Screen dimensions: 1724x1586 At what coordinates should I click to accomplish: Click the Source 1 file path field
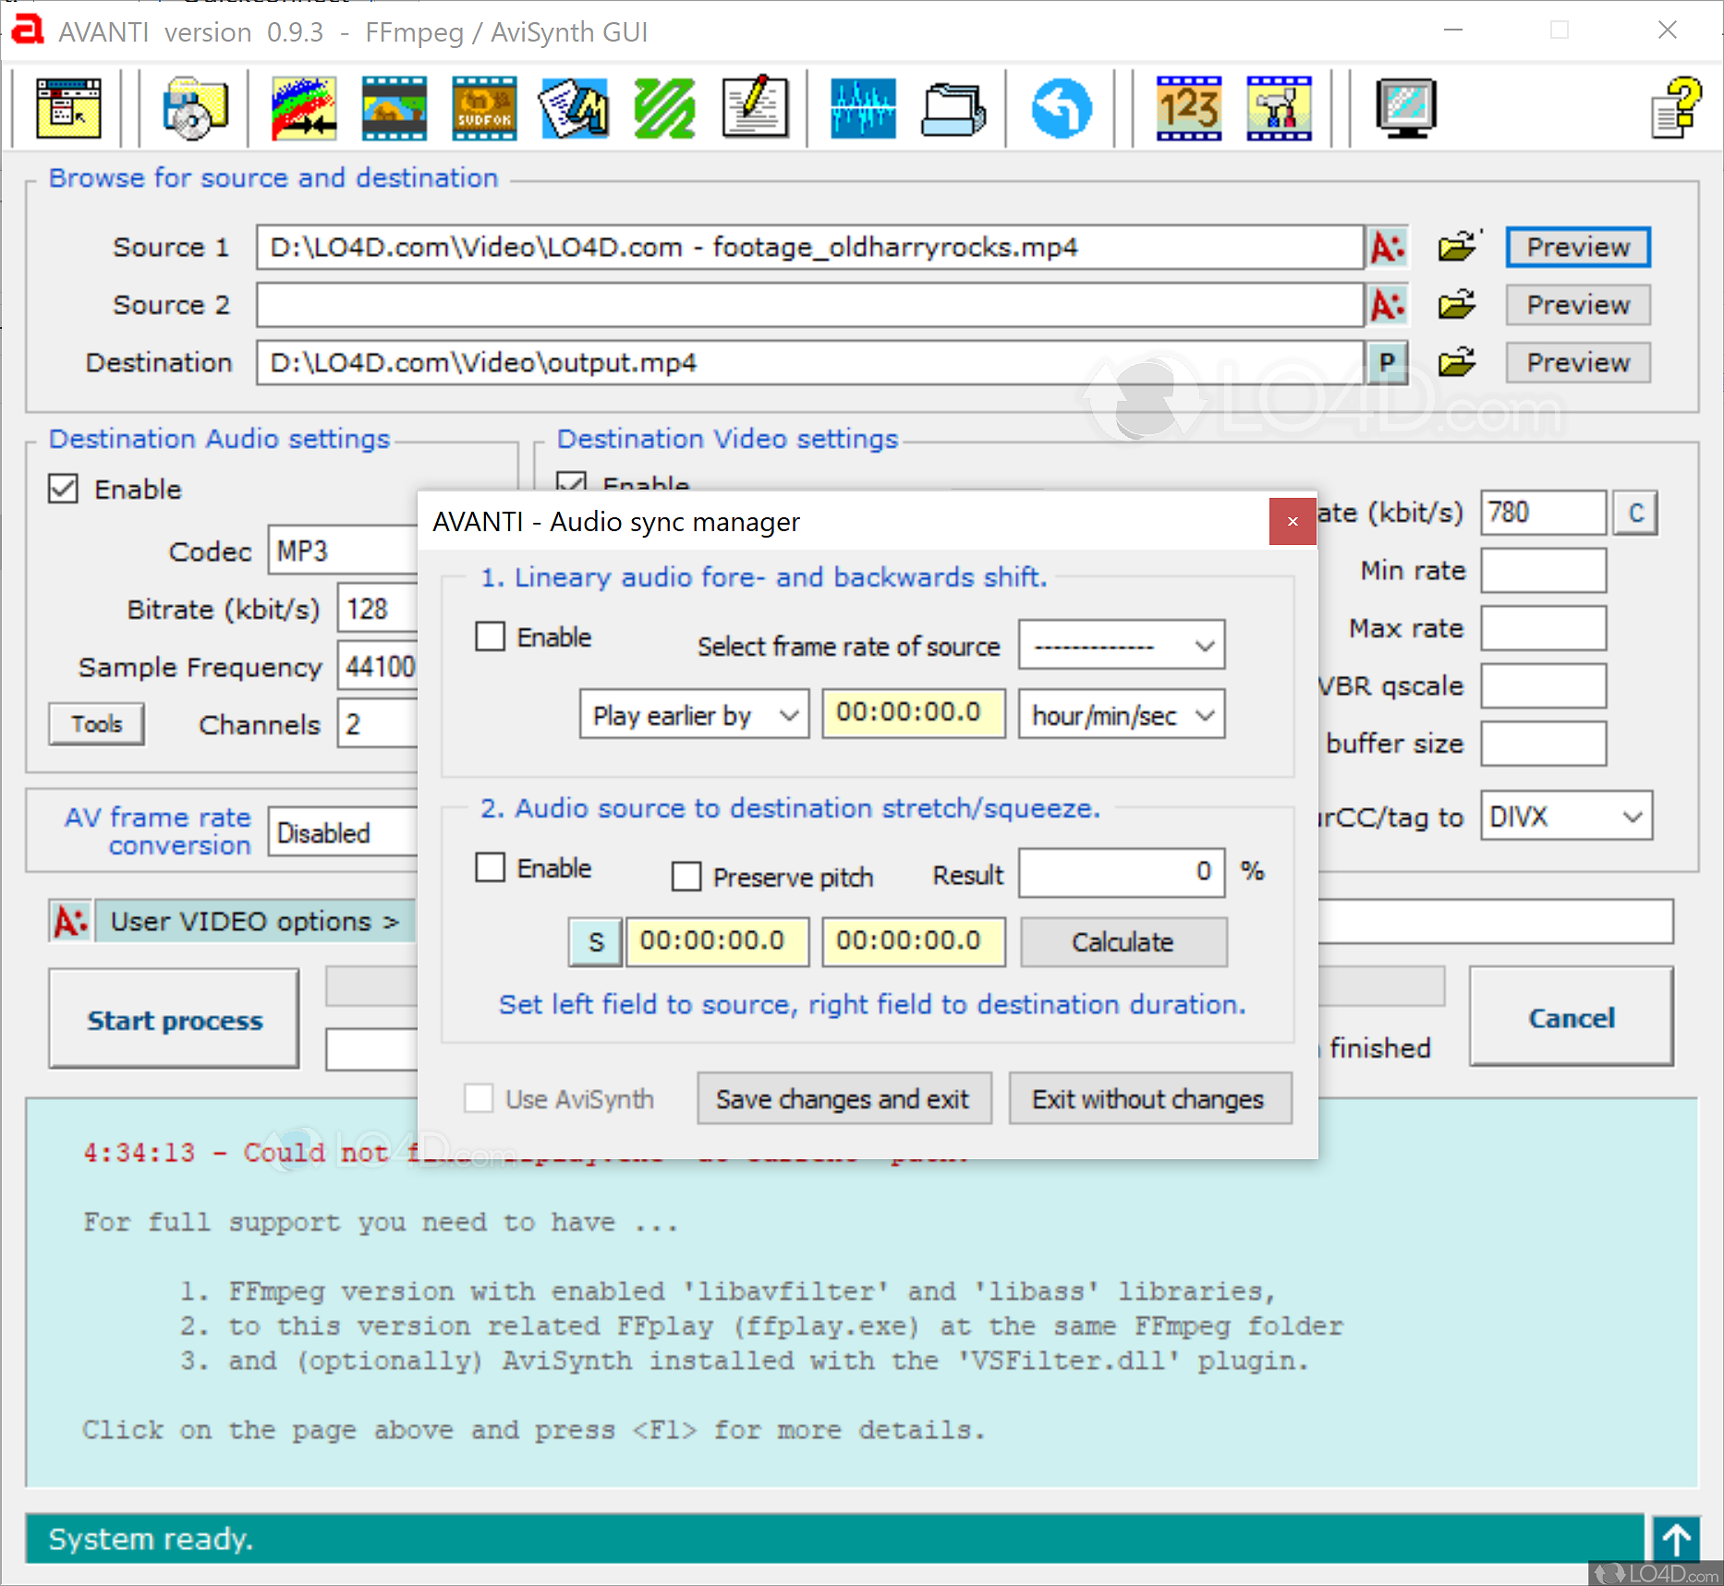810,248
